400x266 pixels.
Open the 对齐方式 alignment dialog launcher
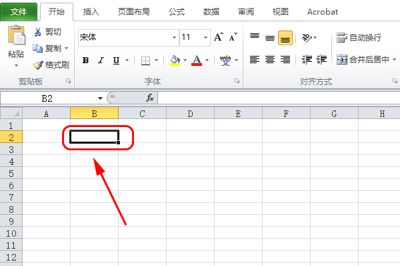[395, 81]
